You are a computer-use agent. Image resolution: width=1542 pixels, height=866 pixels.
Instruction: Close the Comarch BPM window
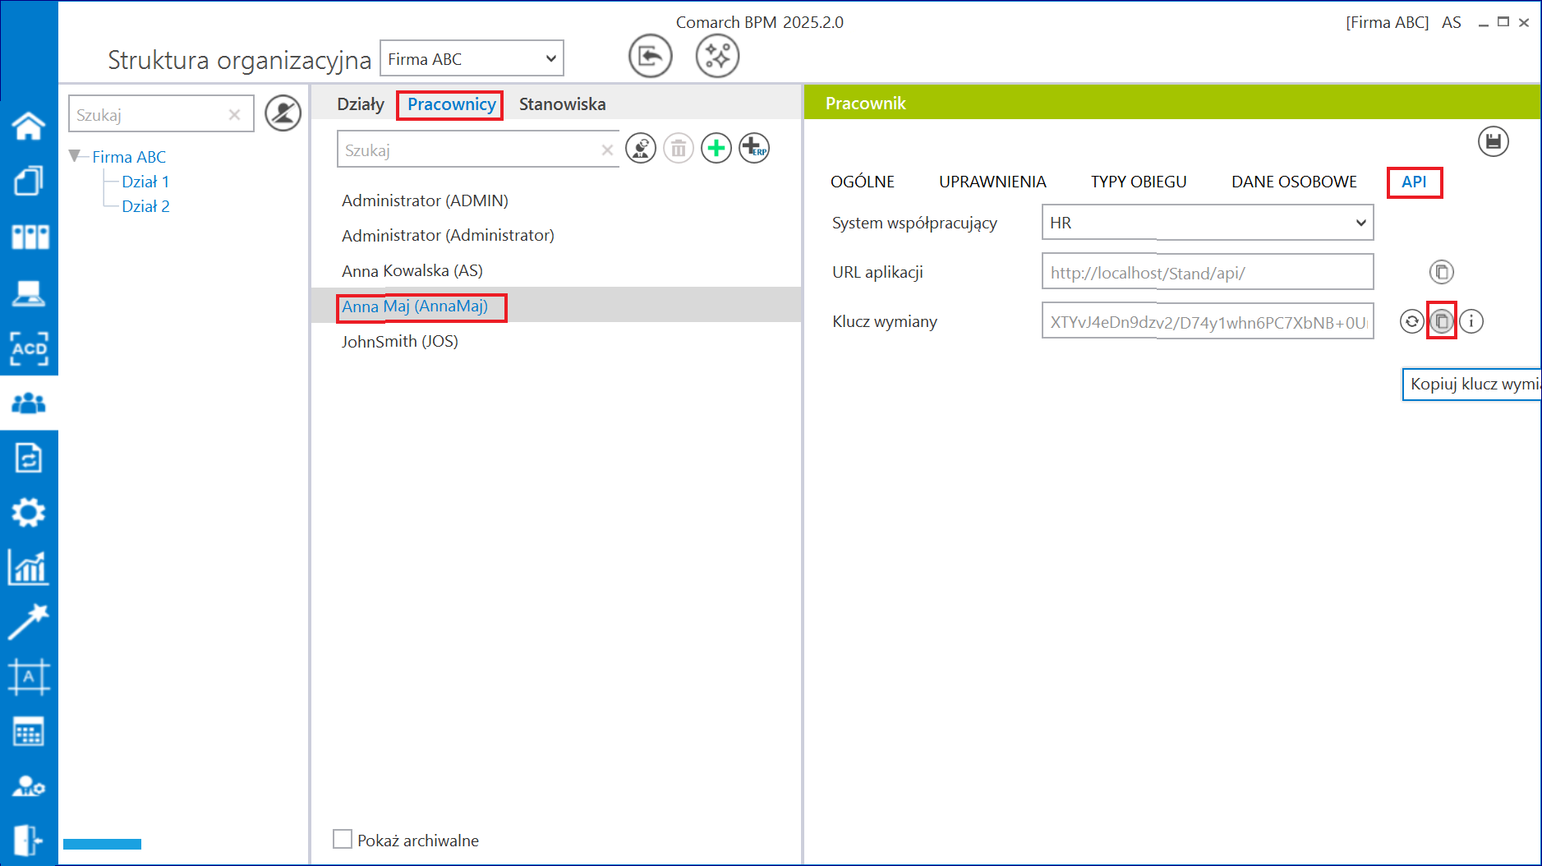point(1524,22)
